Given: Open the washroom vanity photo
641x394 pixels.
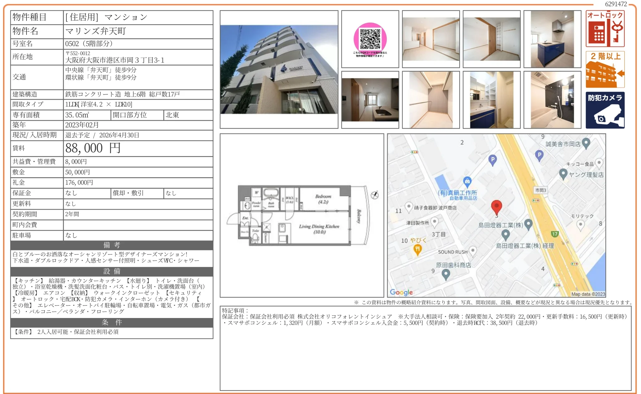Looking at the screenshot, I should [491, 100].
